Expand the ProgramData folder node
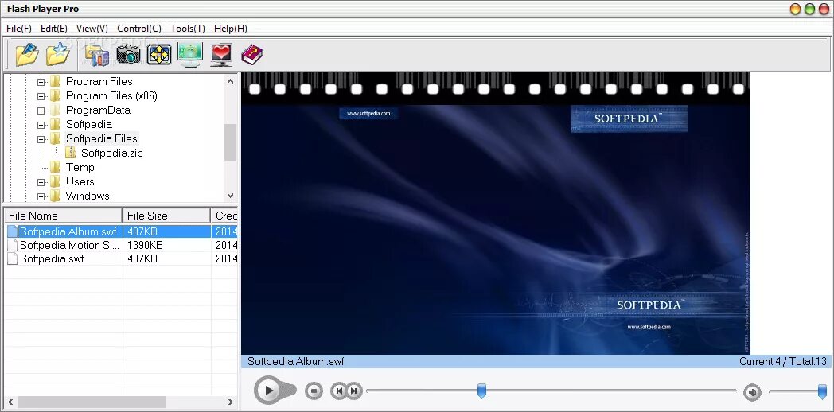This screenshot has width=834, height=412. click(41, 111)
